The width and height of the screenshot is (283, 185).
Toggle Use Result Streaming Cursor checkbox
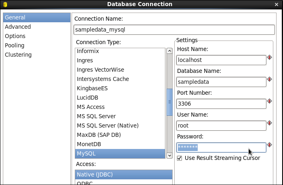180,158
